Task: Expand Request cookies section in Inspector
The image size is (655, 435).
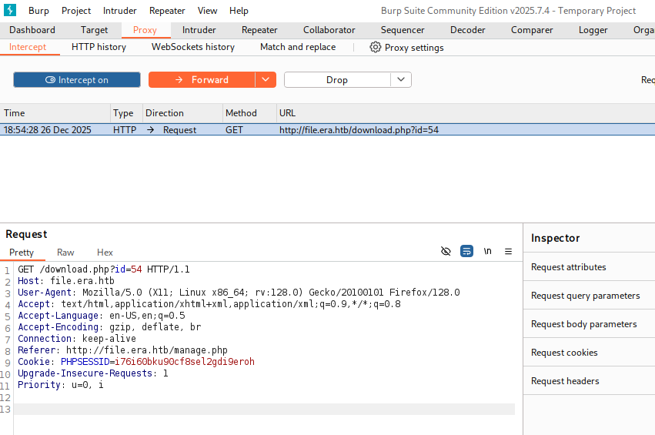Action: (x=564, y=353)
